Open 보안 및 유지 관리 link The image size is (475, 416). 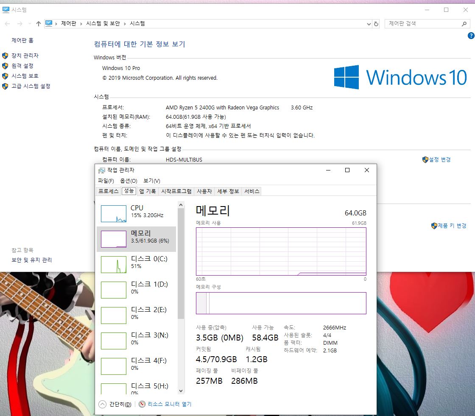pos(32,260)
